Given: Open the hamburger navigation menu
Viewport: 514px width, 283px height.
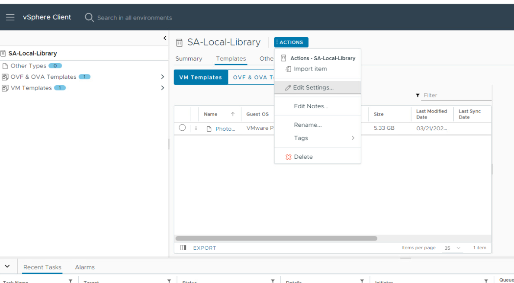Looking at the screenshot, I should click(x=10, y=17).
